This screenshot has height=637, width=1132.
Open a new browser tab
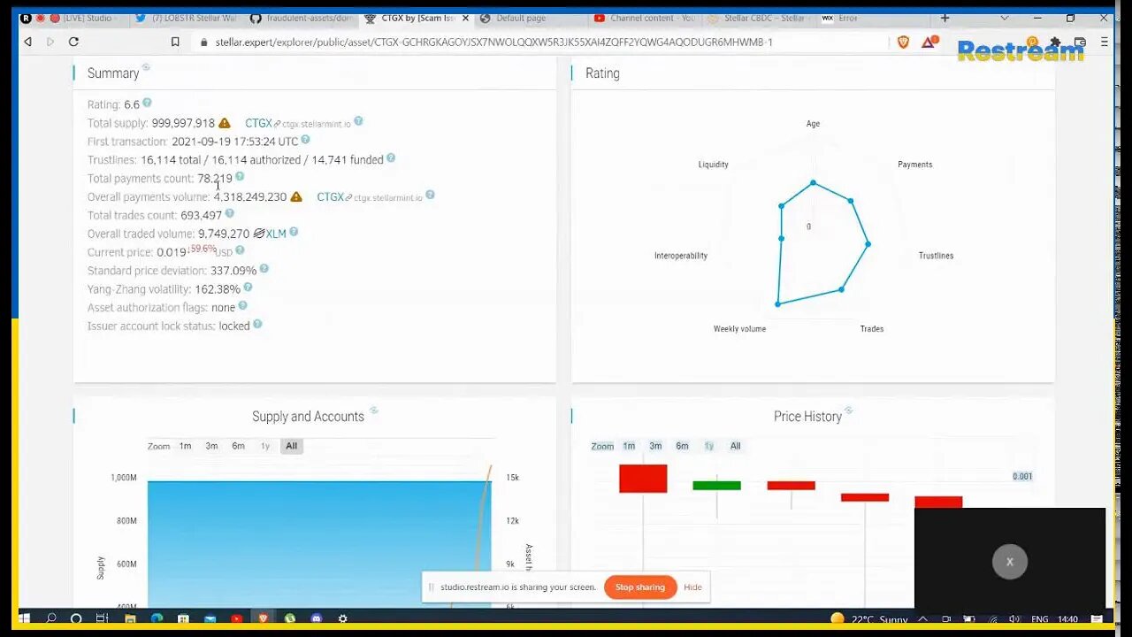coord(945,18)
